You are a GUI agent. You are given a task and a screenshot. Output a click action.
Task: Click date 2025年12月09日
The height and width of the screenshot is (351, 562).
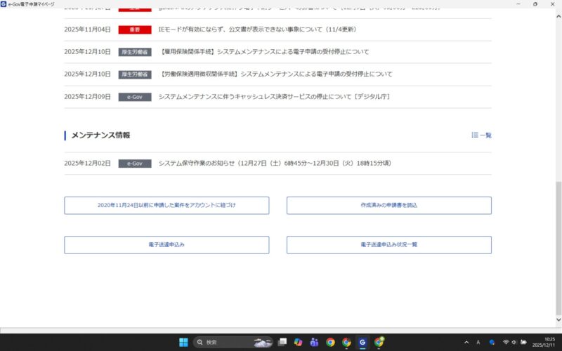[x=87, y=97]
